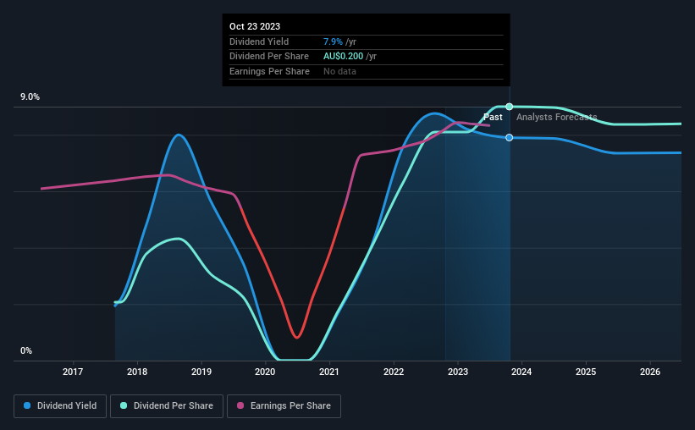The width and height of the screenshot is (695, 430).
Task: Click the 2023 x-axis label
Action: (458, 372)
